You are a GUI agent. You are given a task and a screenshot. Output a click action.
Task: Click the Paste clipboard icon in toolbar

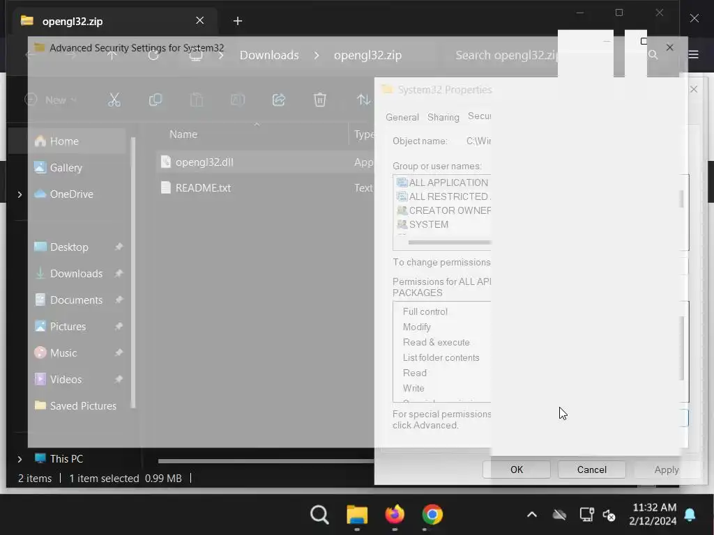(x=196, y=100)
